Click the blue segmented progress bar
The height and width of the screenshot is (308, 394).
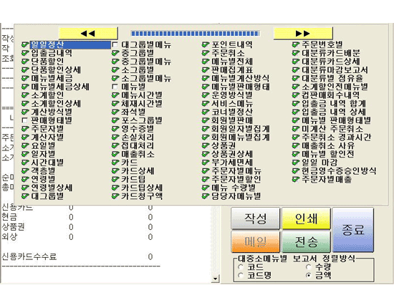tap(195, 34)
